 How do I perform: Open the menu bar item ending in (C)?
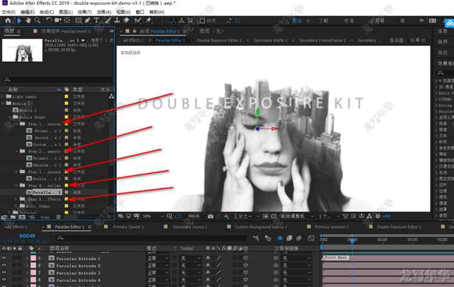click(x=47, y=12)
